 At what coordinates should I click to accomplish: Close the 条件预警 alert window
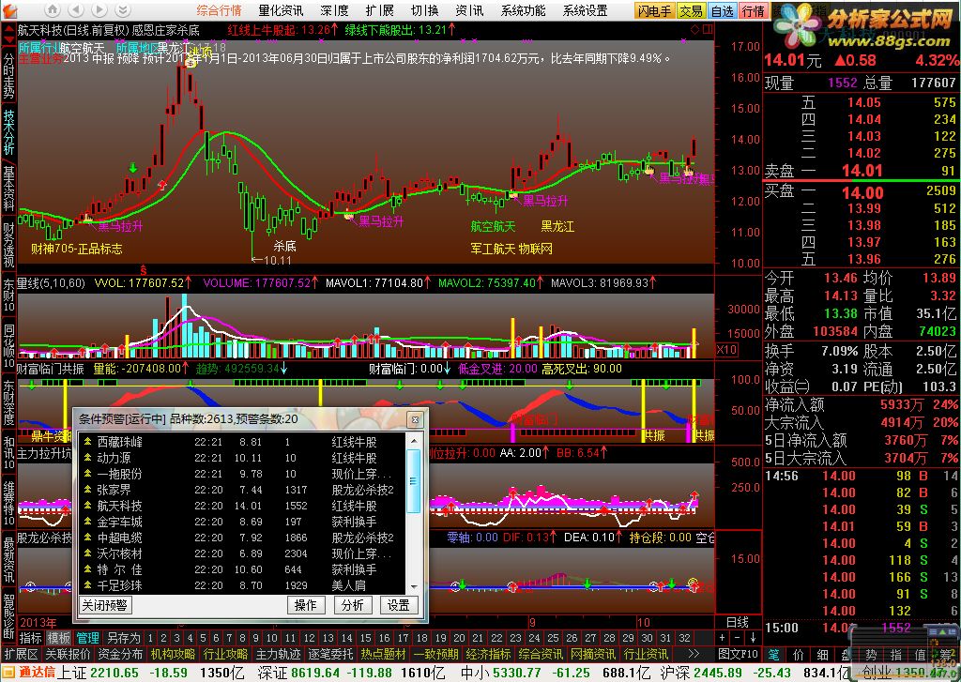415,419
